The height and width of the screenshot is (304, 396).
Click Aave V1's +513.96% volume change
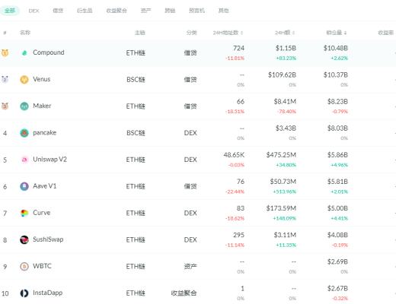284,192
